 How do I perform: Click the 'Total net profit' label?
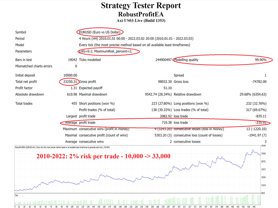pos(26,82)
